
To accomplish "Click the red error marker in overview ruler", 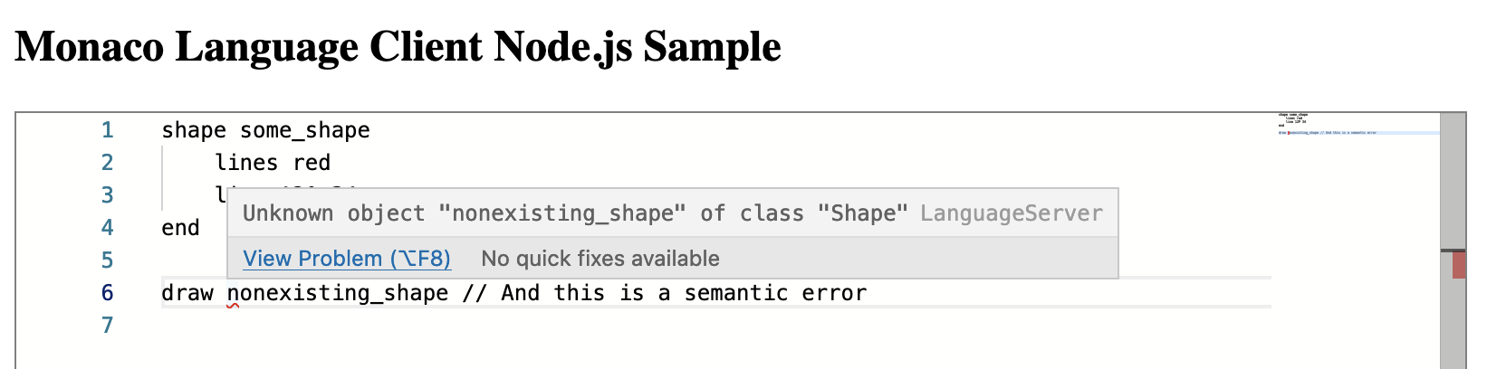I will click(1458, 266).
